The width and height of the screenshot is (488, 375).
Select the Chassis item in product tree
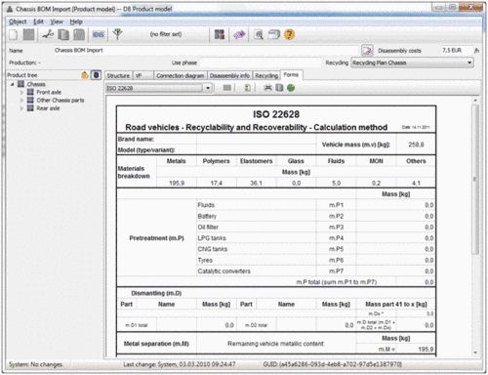(36, 84)
